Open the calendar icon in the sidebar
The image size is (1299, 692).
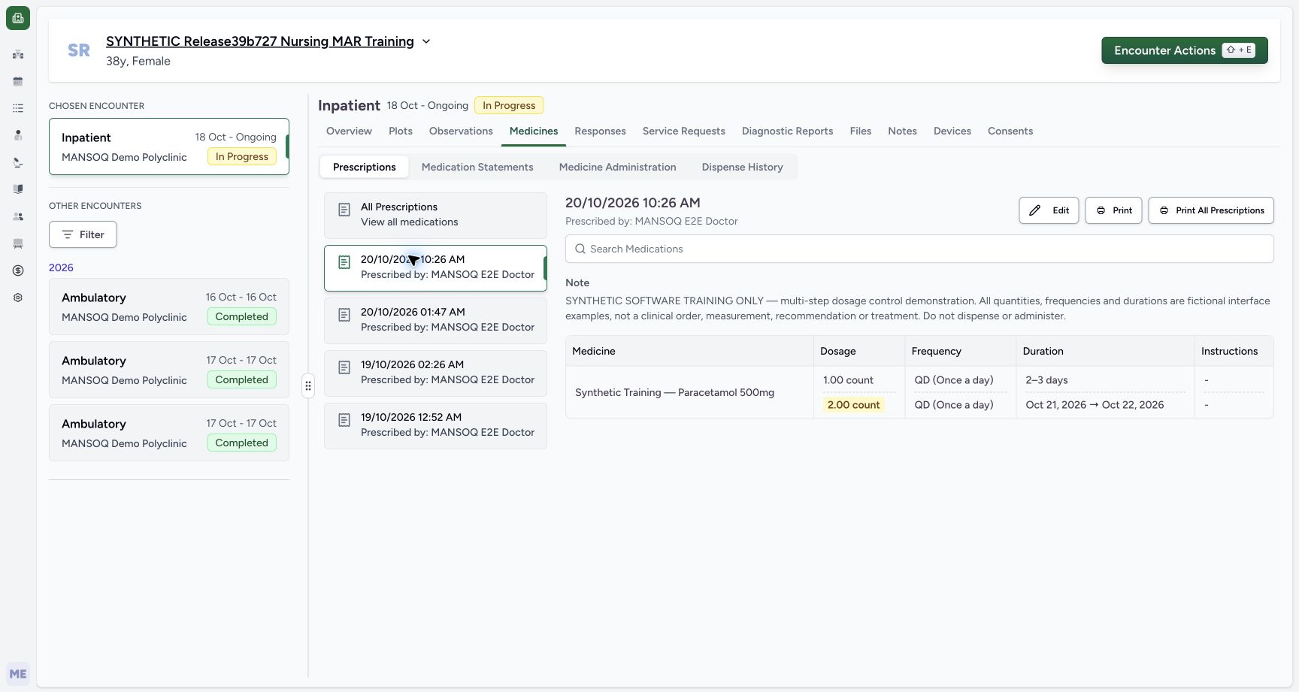18,81
